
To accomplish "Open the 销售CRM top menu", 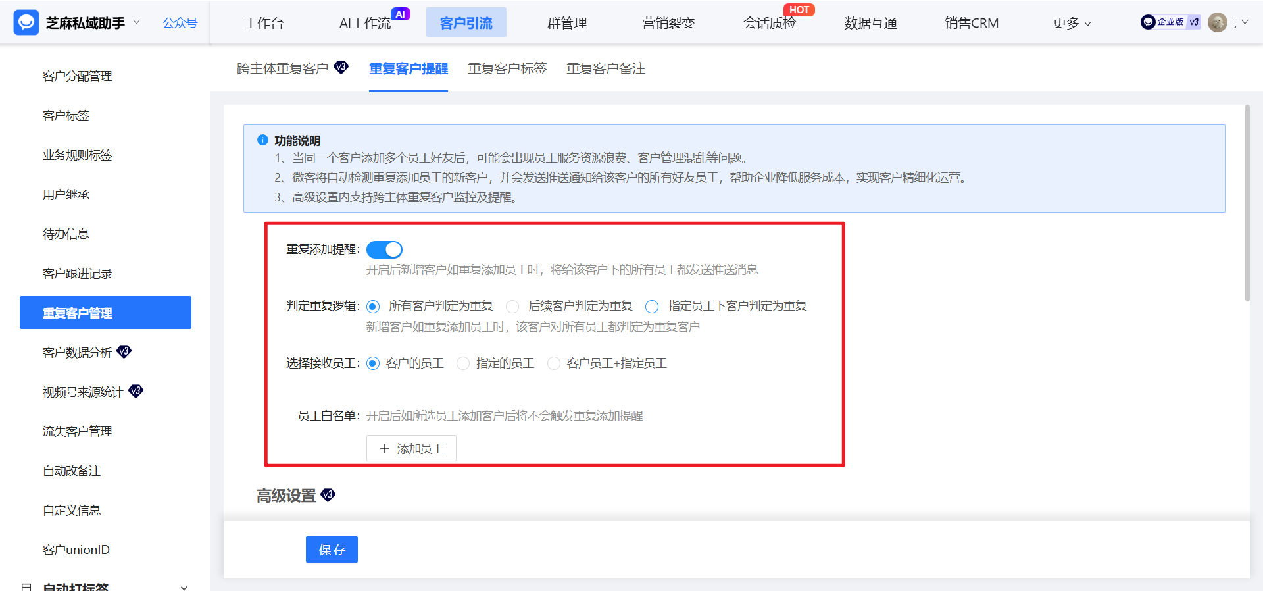I will pyautogui.click(x=972, y=23).
